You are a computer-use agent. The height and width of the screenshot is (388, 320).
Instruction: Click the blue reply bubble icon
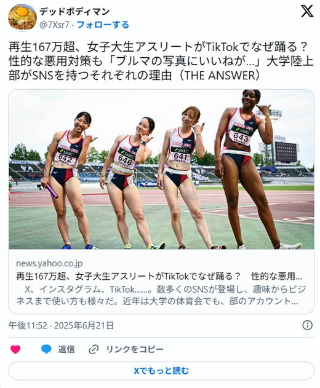[x=46, y=349]
